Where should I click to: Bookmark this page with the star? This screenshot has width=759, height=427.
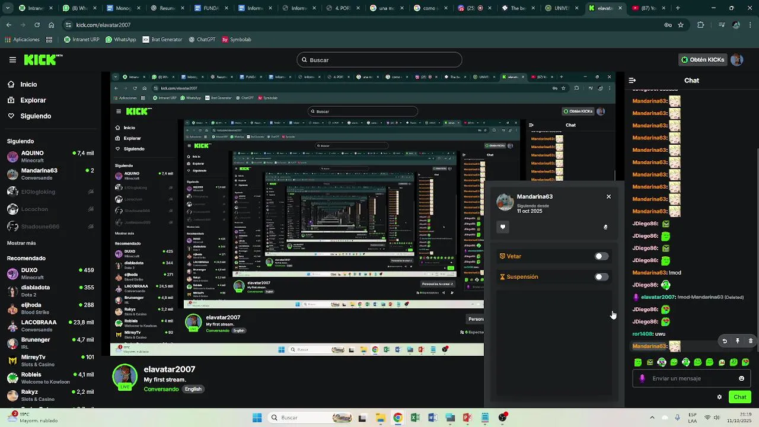point(681,25)
